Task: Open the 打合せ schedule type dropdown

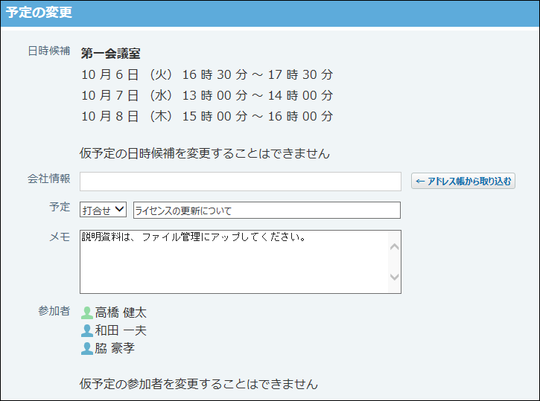Action: coord(103,210)
